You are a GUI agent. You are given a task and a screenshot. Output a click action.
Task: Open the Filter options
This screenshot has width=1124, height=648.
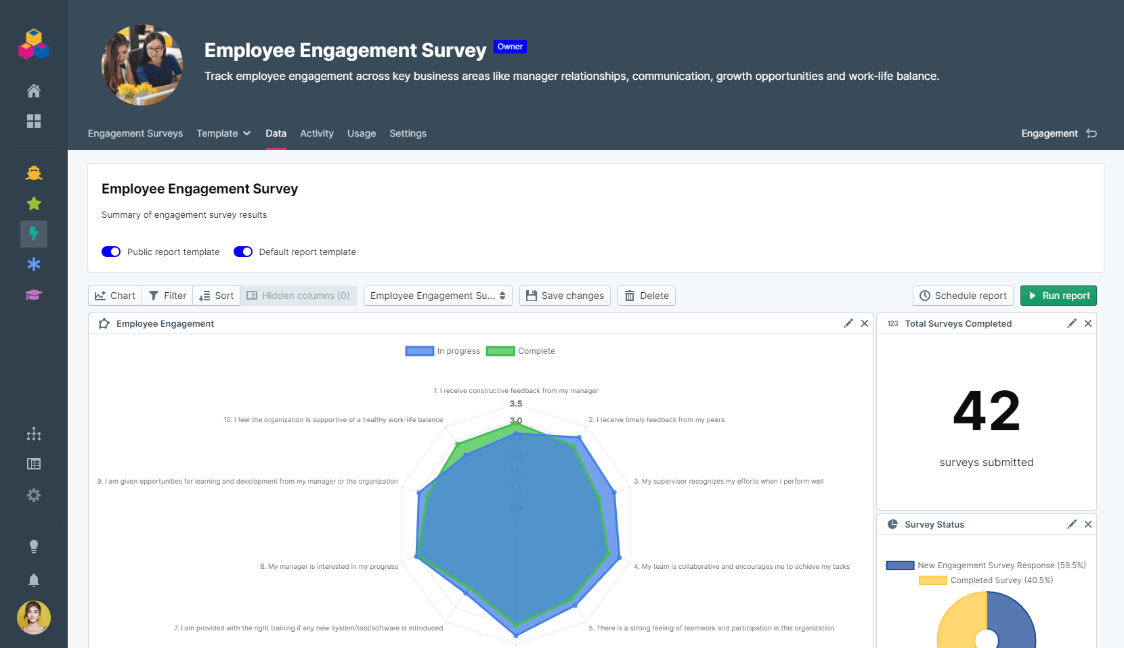point(167,296)
